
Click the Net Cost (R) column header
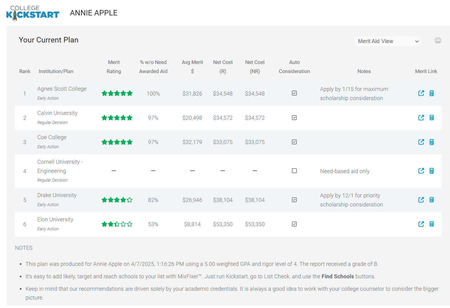coord(223,67)
